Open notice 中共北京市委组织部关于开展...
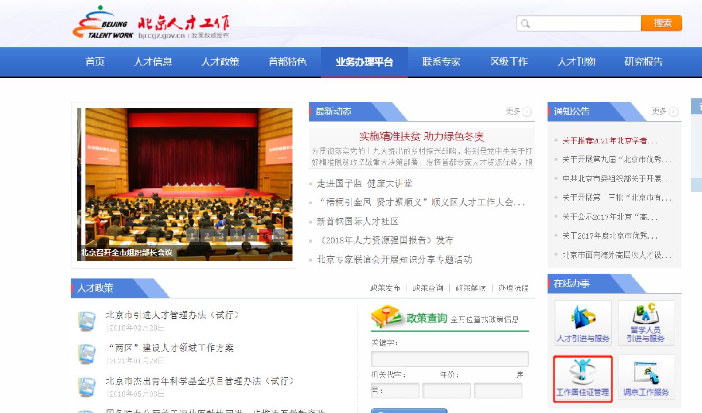 pyautogui.click(x=617, y=178)
